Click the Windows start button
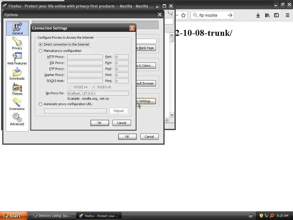Viewport: 293px width, 220px height. pyautogui.click(x=13, y=216)
